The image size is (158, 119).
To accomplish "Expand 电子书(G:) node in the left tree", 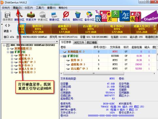I will click(x=12, y=66).
